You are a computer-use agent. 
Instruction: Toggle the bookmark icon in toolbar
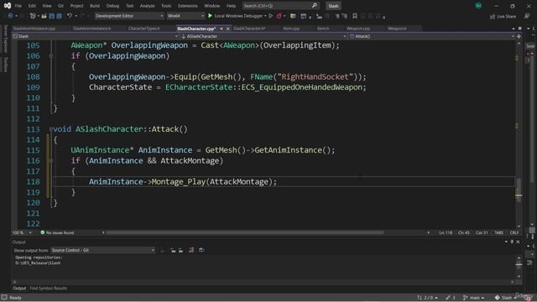355,16
